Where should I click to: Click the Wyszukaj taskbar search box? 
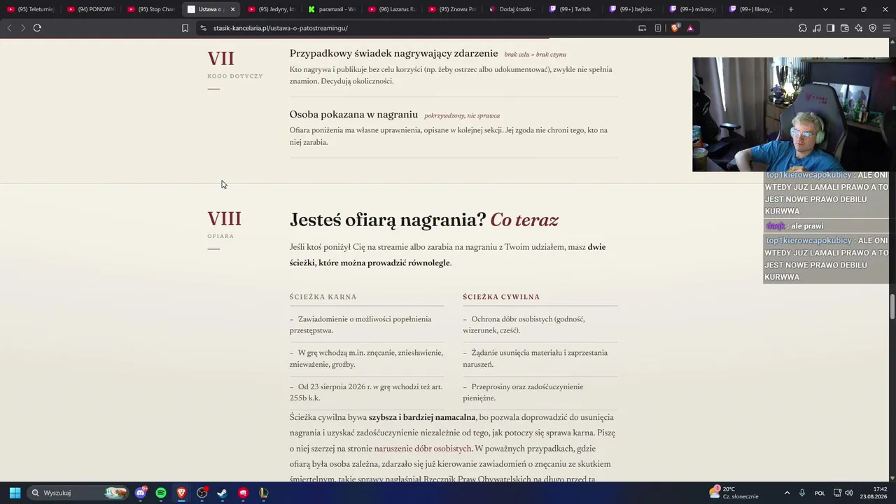[x=78, y=493]
